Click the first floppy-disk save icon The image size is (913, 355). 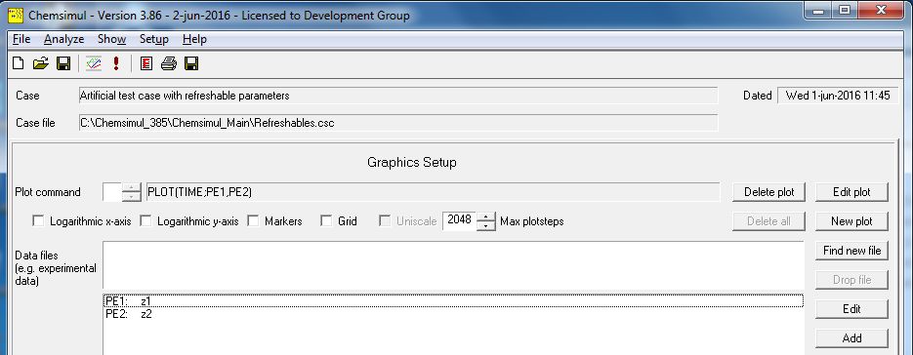point(62,63)
